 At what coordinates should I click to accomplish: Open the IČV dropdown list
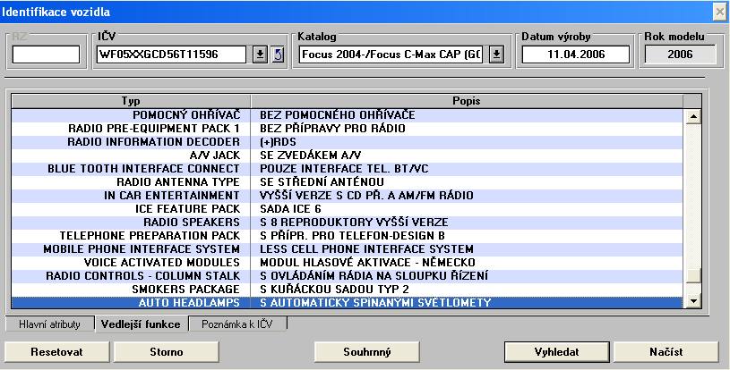coord(260,55)
